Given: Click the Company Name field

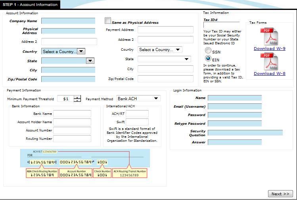Looking at the screenshot, I should 68,21.
